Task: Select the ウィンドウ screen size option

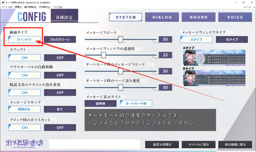Action: pos(24,39)
